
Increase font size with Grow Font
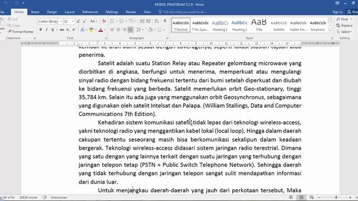click(x=78, y=21)
